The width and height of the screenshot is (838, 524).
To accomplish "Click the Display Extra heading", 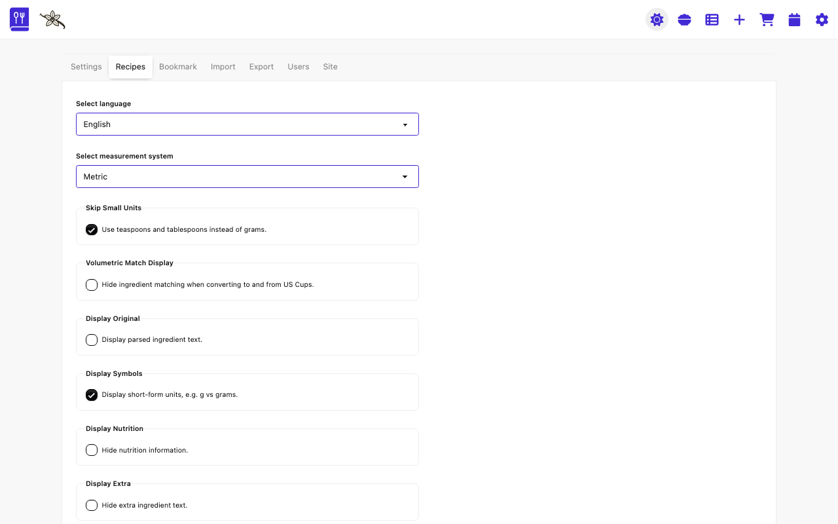I will (108, 483).
